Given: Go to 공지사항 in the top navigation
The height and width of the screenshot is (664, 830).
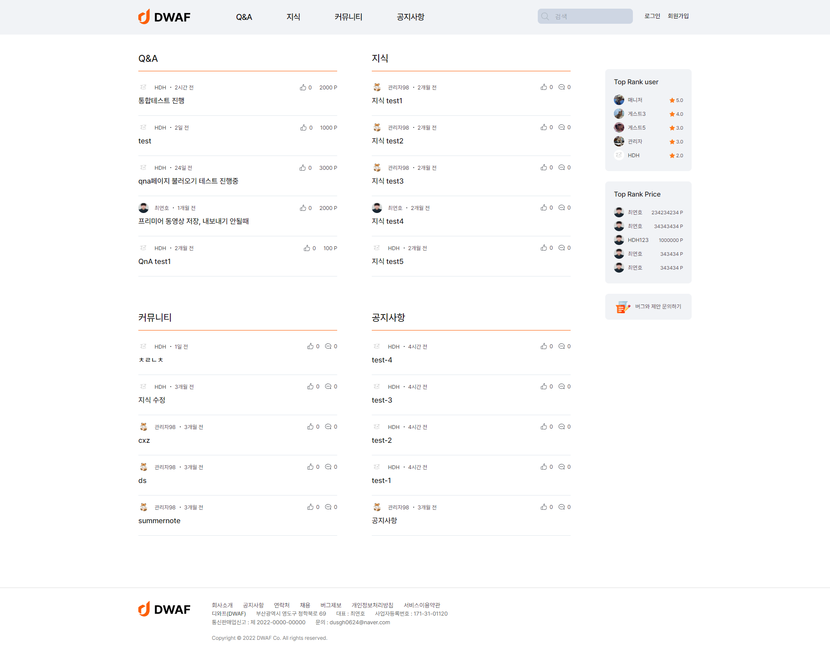Looking at the screenshot, I should coord(410,17).
